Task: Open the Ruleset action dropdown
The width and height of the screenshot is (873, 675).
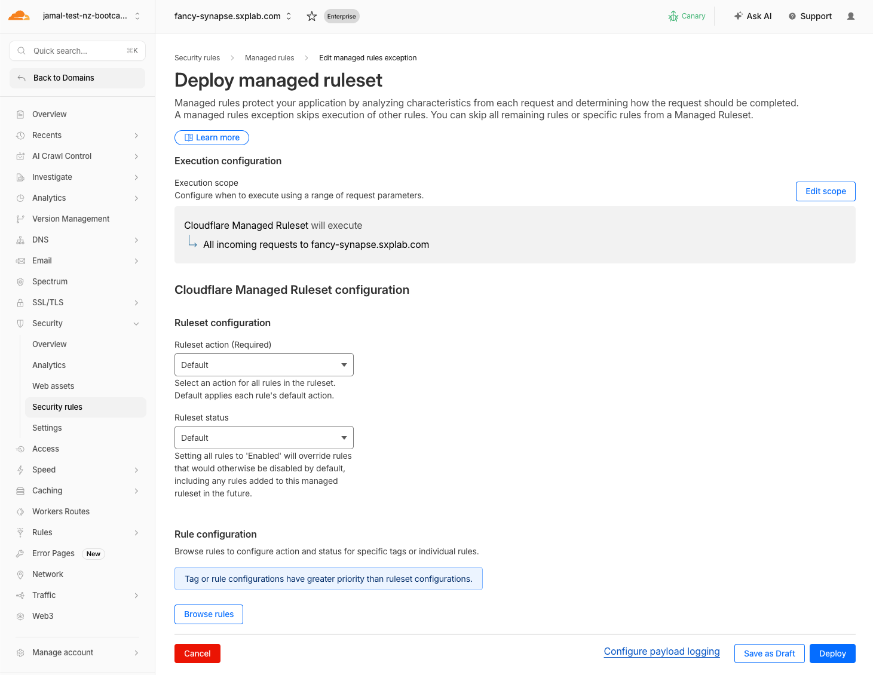Action: [264, 364]
